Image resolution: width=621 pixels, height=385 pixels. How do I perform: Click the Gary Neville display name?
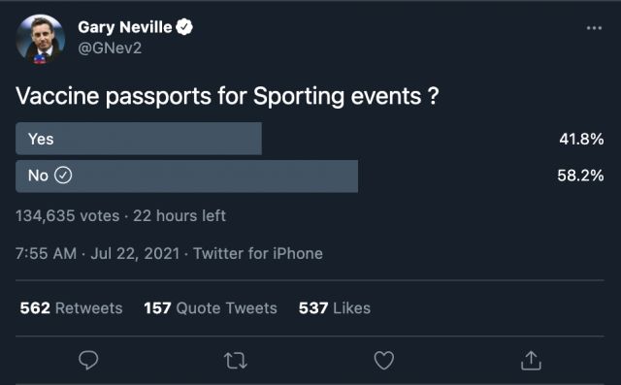(x=125, y=27)
